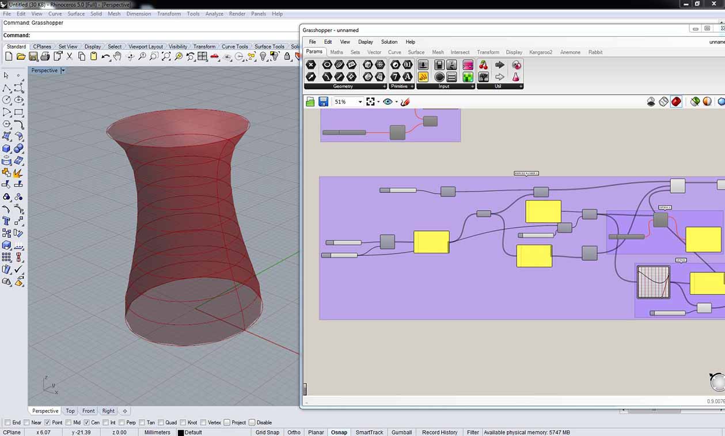This screenshot has height=436, width=725.
Task: Add a new viewport tab with plus icon
Action: (x=125, y=411)
